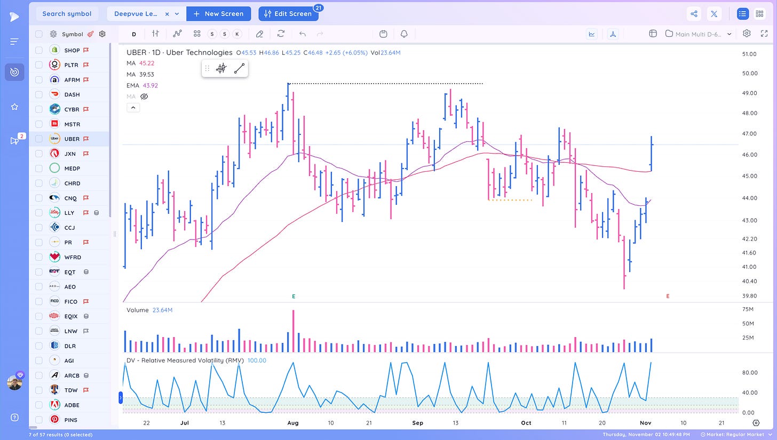777x440 pixels.
Task: Open the watchlist star icon in sidebar
Action: pyautogui.click(x=14, y=107)
